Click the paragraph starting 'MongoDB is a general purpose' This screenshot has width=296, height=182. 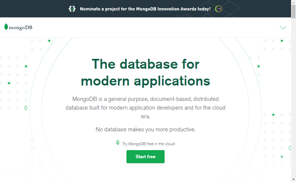(145, 108)
